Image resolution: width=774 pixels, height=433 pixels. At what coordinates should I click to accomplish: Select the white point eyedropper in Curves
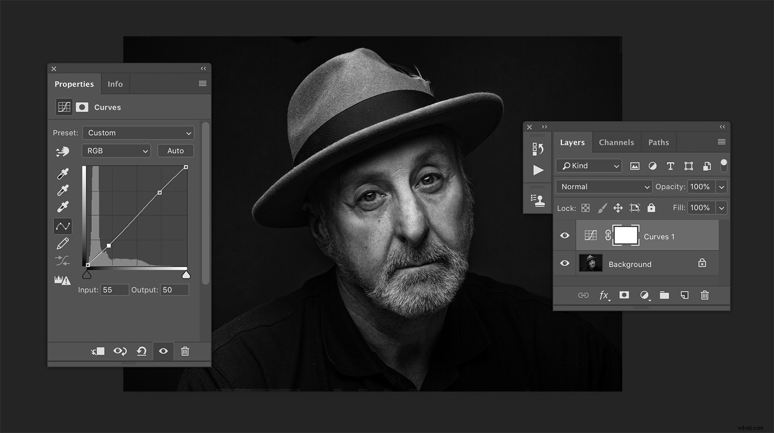coord(63,206)
